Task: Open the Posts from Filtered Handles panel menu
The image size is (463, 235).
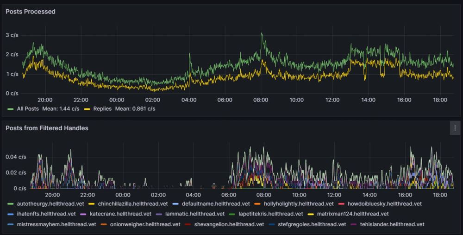Action: tap(455, 128)
